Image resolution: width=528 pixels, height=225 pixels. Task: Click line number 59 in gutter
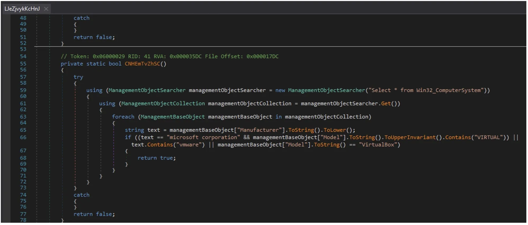23,90
